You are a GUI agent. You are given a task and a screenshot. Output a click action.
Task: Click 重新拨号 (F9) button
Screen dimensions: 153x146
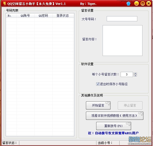pyautogui.click(x=114, y=126)
